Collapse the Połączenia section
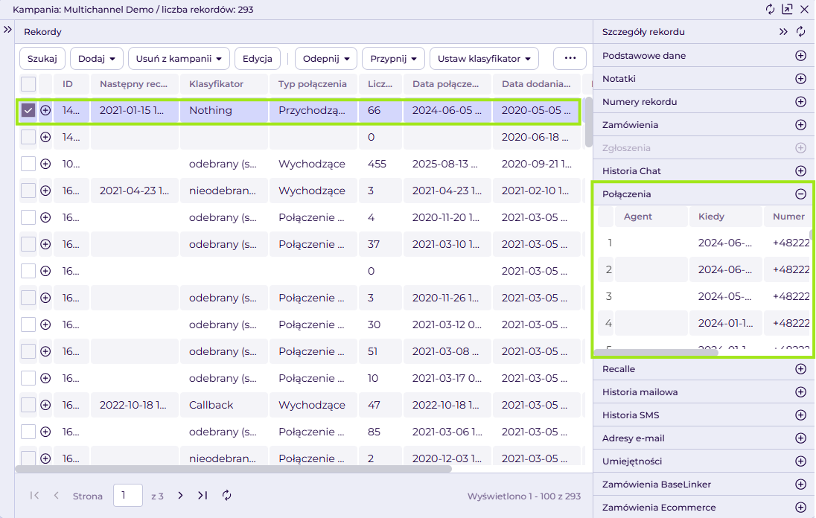Screen dimensions: 816x518 801,194
